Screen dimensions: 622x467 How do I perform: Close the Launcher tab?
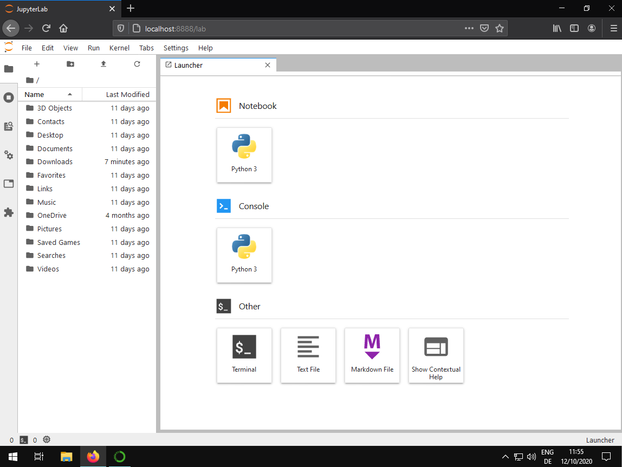(x=268, y=65)
